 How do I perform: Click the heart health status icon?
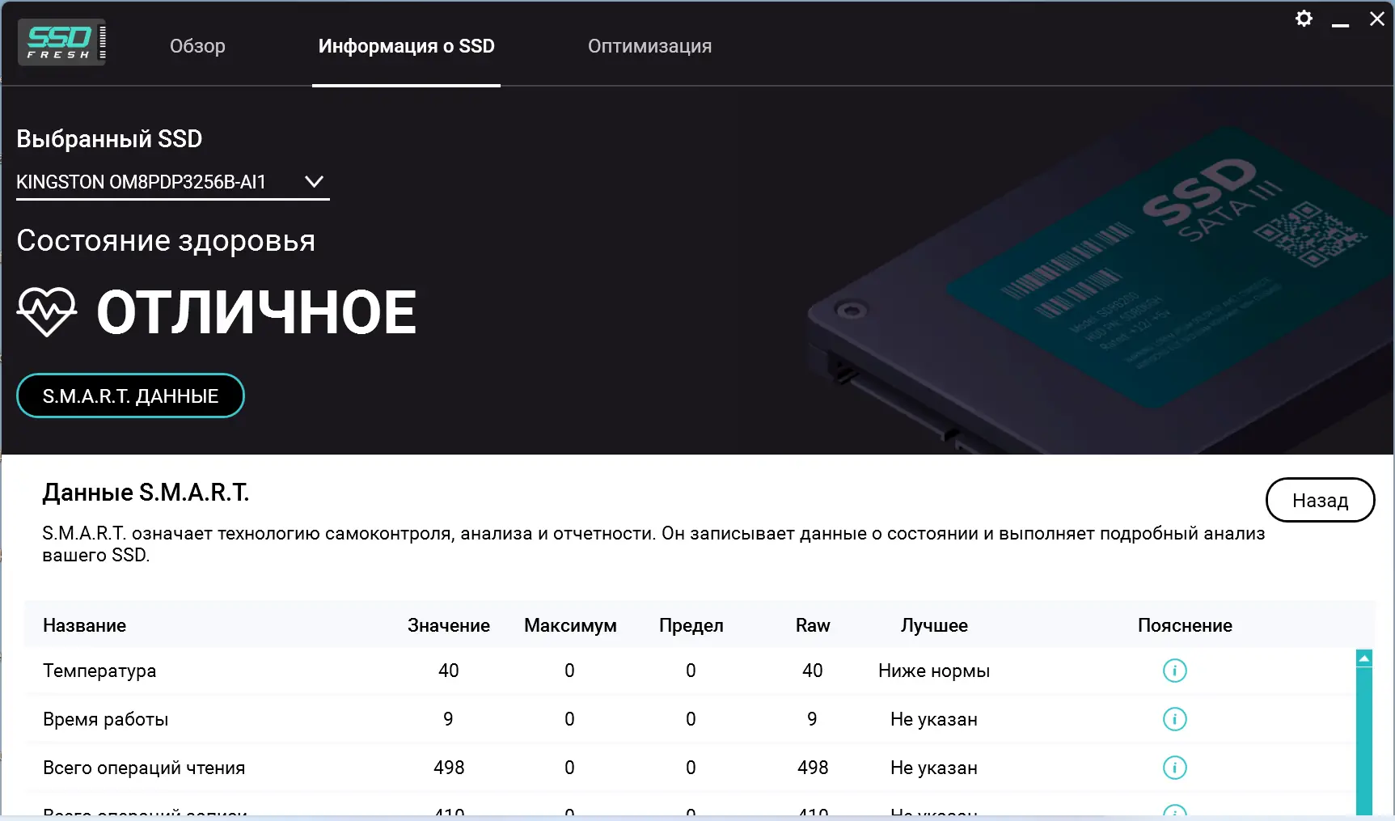(47, 312)
